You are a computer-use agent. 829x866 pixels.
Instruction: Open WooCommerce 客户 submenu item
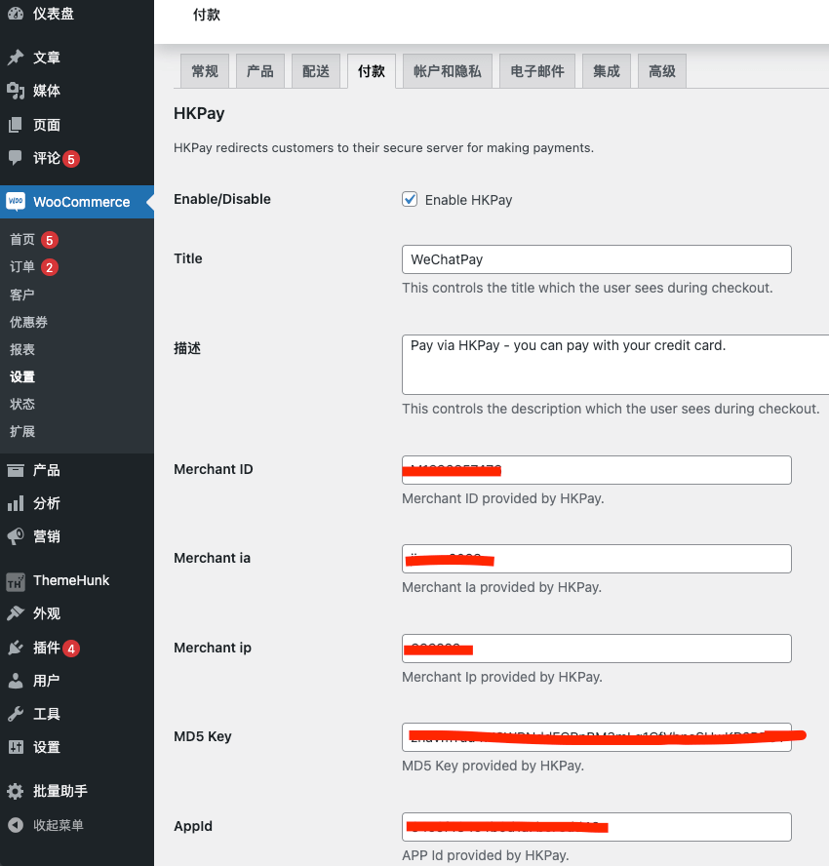[22, 295]
